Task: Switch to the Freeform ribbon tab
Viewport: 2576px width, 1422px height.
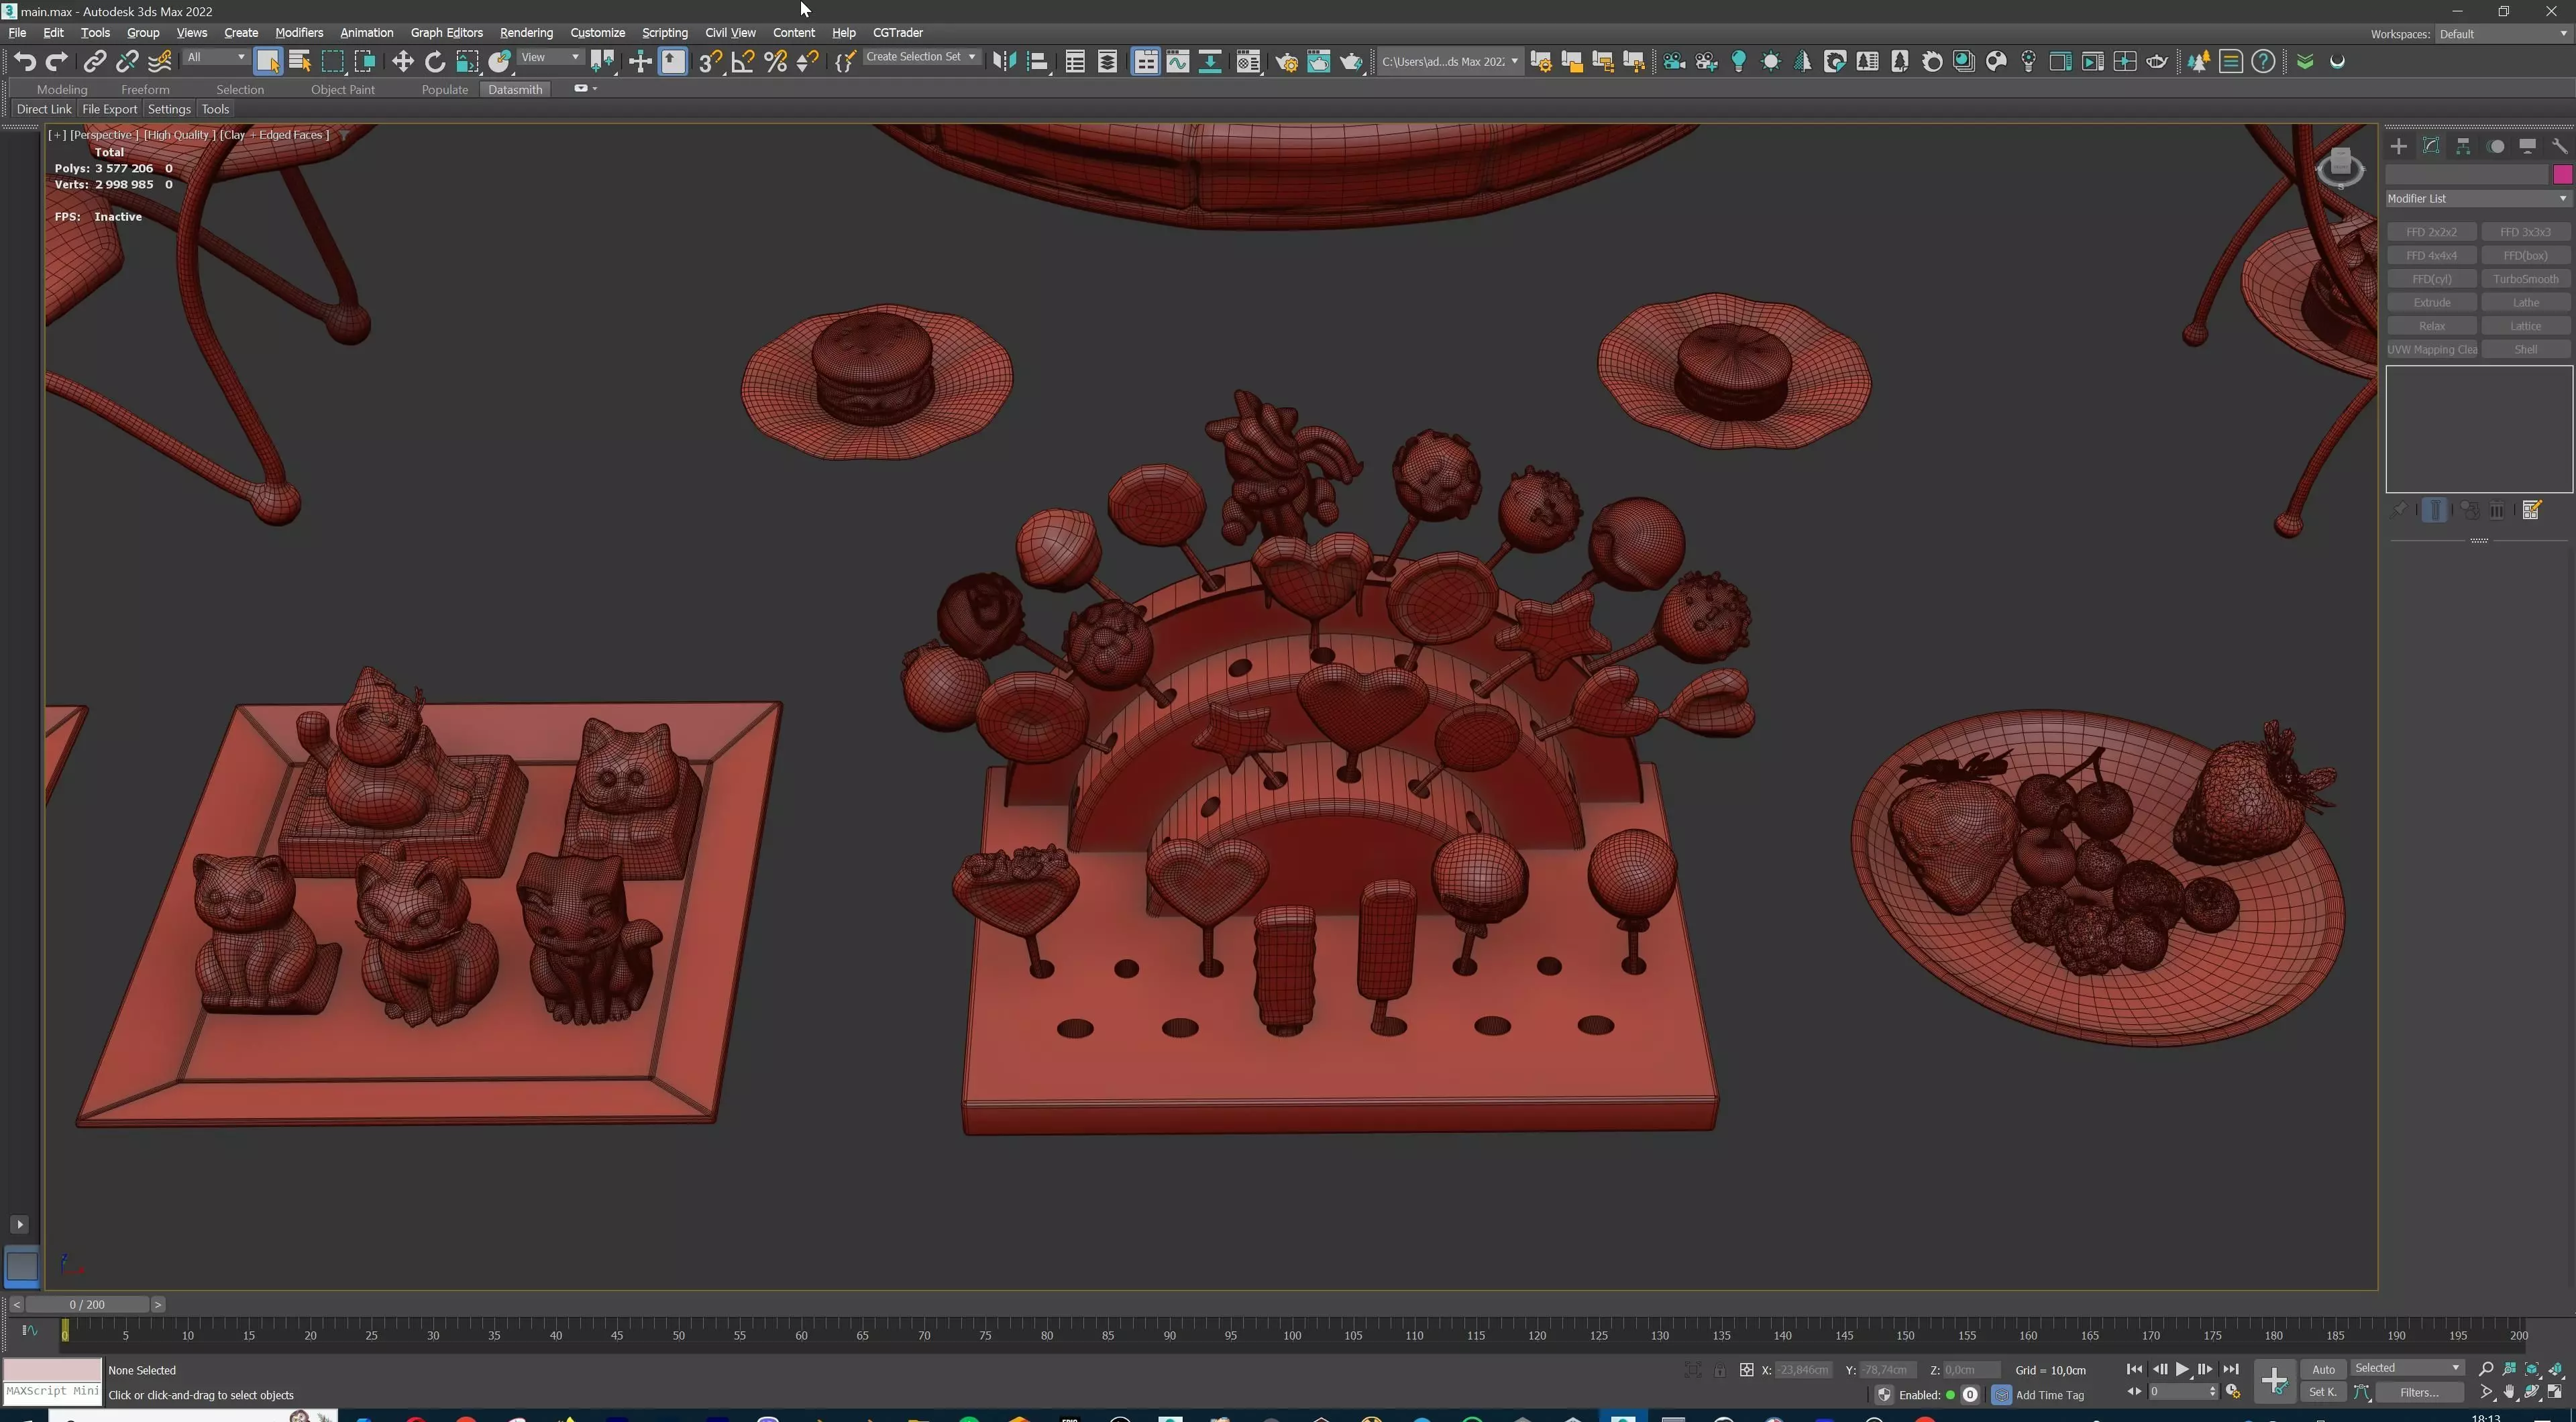Action: (145, 89)
